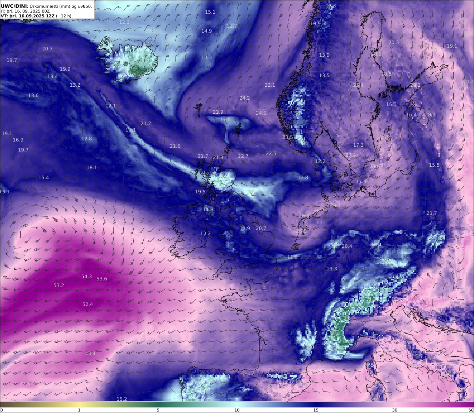Click the 43.4 value label
The width and height of the screenshot is (474, 413).
pos(90,354)
